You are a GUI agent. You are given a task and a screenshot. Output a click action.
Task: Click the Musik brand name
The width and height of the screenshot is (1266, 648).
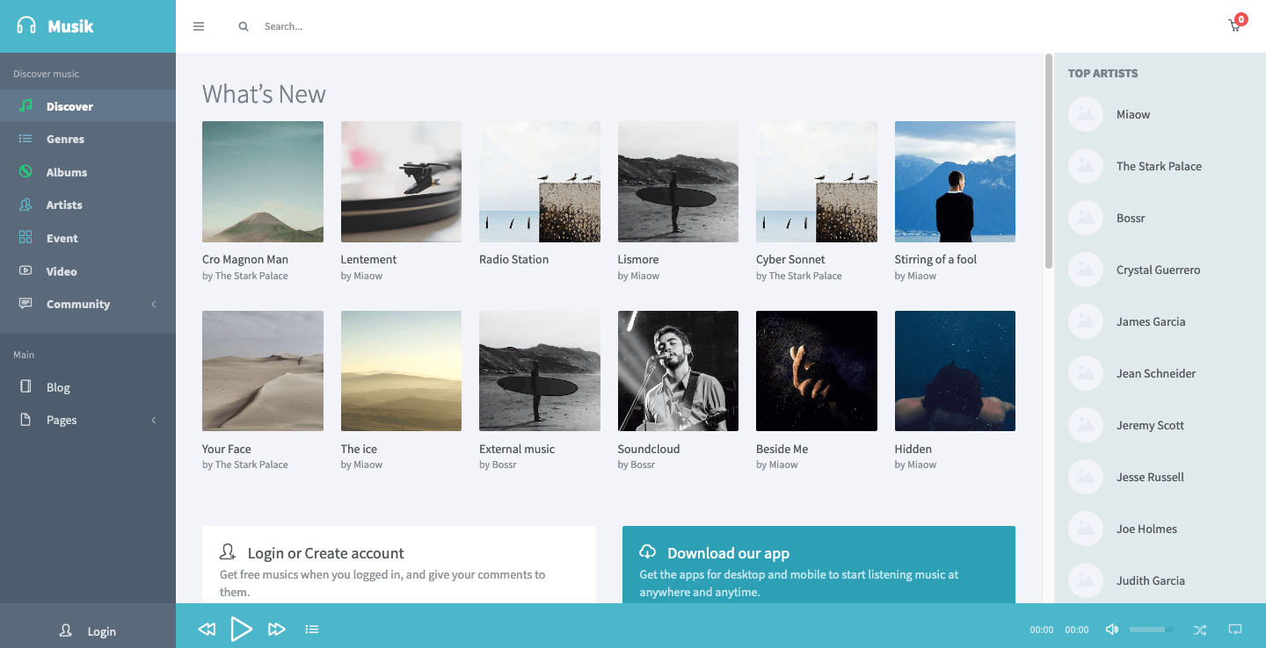coord(70,26)
